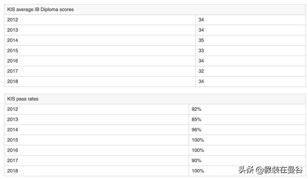This screenshot has height=179, width=308.
Task: Select the 2014 pass rate value 96%
Action: tap(196, 130)
